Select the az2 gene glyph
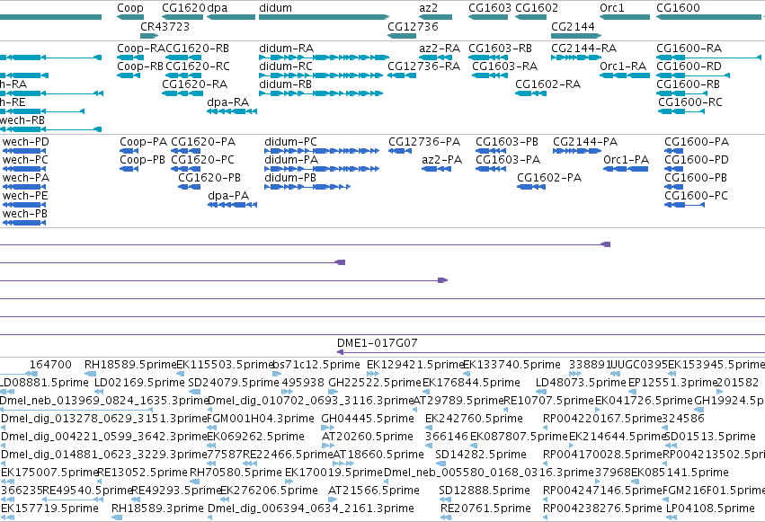Image resolution: width=765 pixels, height=522 pixels. pyautogui.click(x=436, y=17)
